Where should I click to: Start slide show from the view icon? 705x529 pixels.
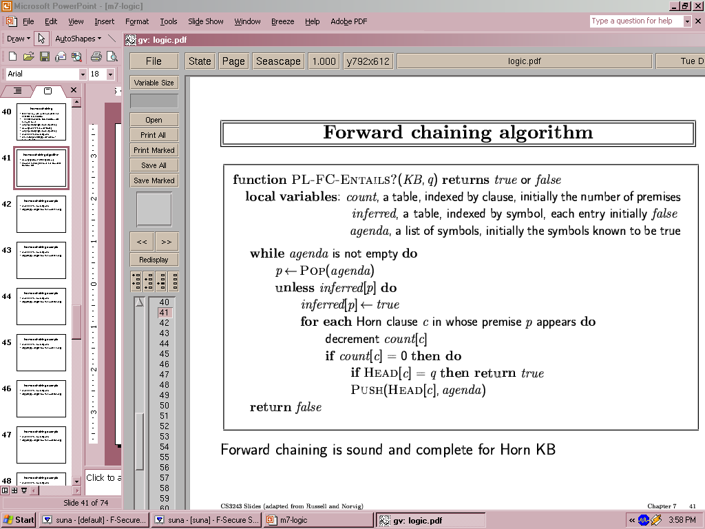pyautogui.click(x=23, y=490)
